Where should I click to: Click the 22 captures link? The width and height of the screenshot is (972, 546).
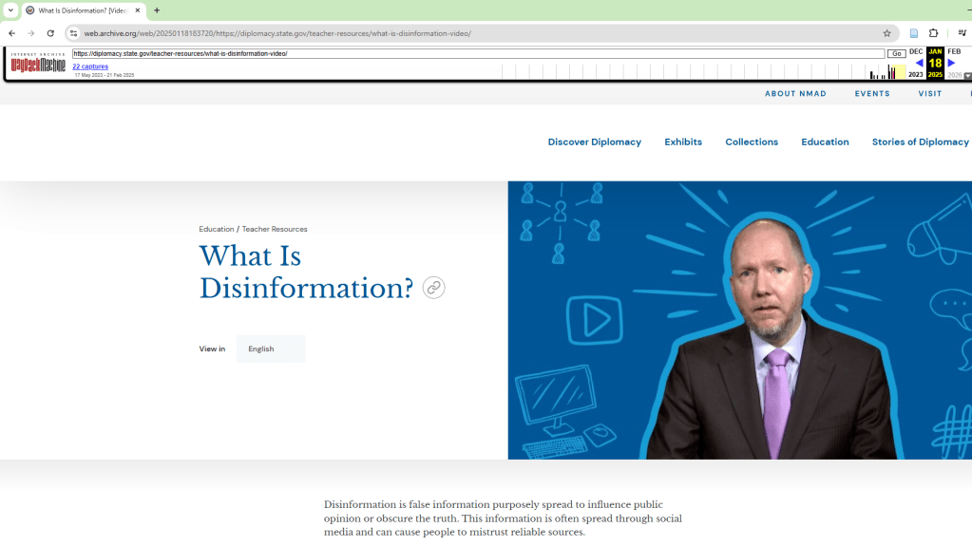[x=90, y=66]
